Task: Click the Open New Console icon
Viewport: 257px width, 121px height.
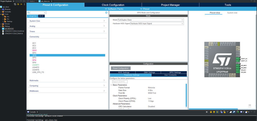Action: [x=246, y=112]
